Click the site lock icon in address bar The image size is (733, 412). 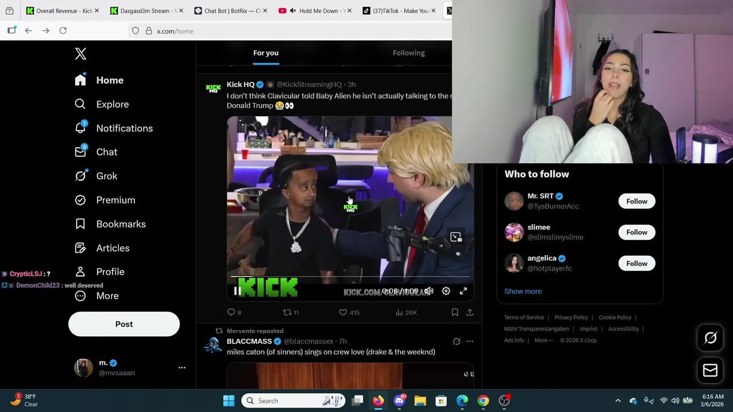[149, 31]
